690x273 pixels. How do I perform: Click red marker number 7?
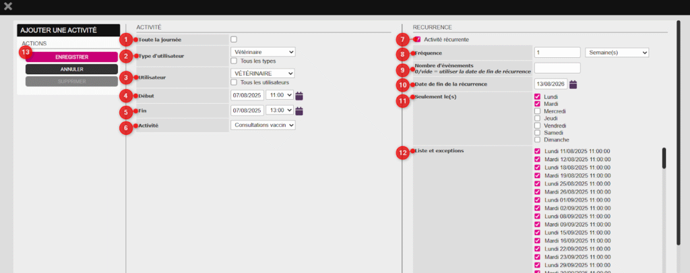[x=403, y=40]
